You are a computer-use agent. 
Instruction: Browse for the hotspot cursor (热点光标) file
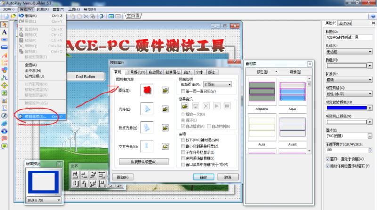tap(165, 128)
